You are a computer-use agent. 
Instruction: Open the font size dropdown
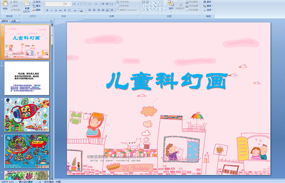(x=70, y=4)
